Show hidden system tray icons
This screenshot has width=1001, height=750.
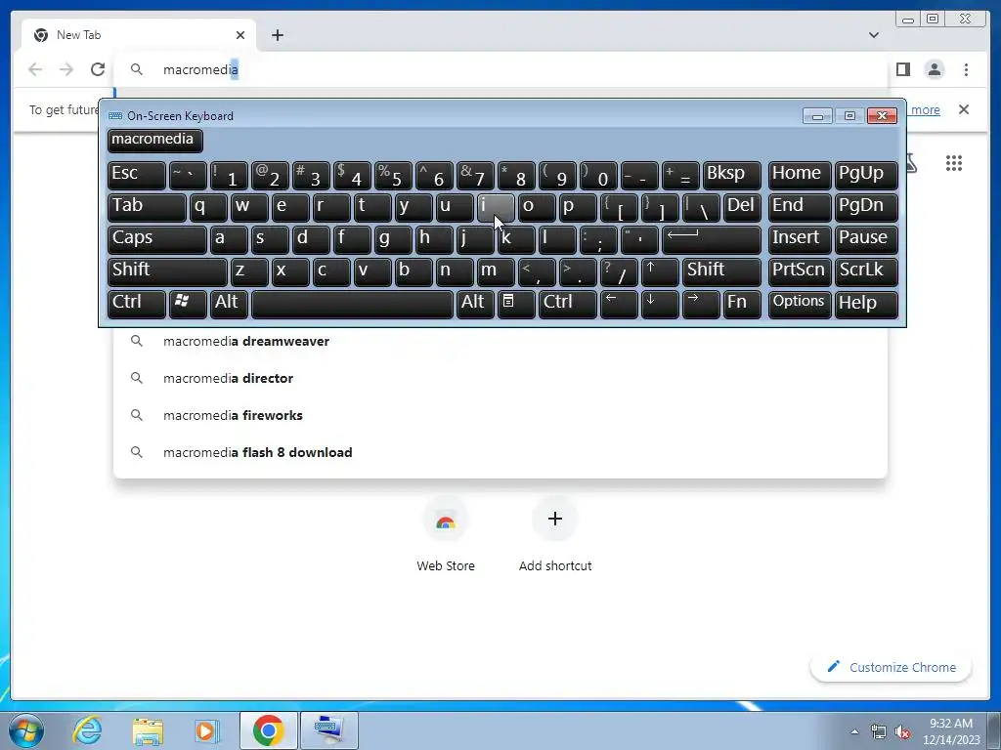pos(854,731)
